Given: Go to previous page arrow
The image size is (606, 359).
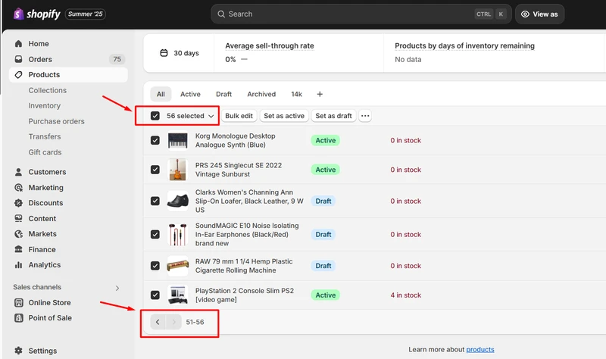Looking at the screenshot, I should tap(158, 322).
